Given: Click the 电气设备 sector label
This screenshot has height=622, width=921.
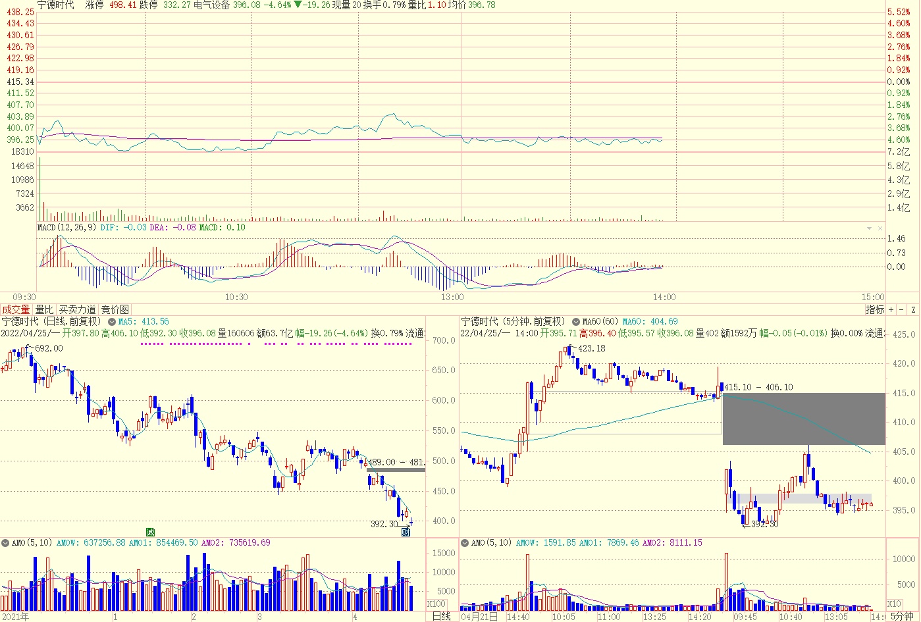Looking at the screenshot, I should click(x=212, y=5).
